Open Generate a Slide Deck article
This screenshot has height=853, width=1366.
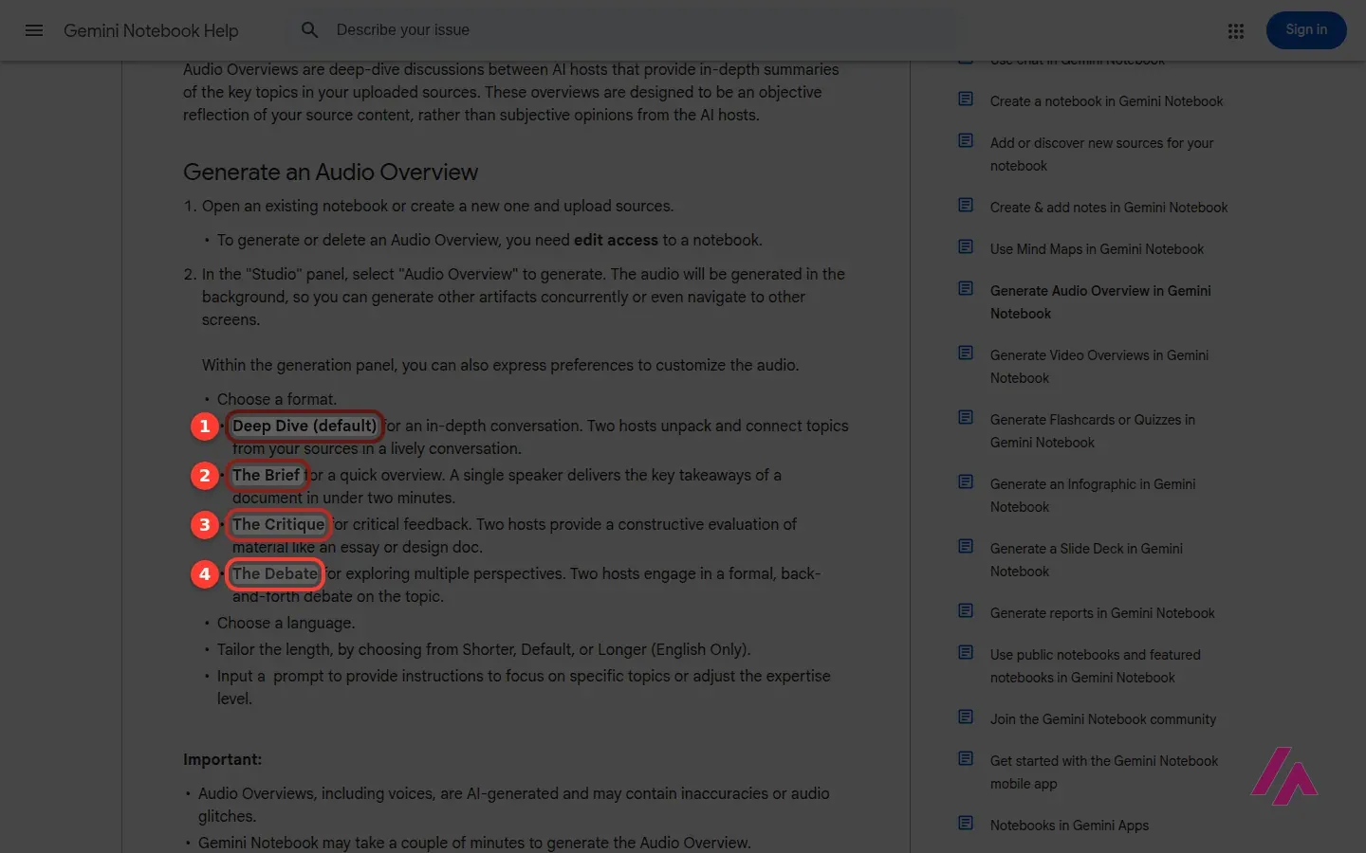click(x=1086, y=560)
